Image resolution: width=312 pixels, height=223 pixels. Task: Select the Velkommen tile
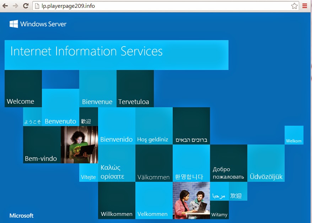pyautogui.click(x=154, y=200)
